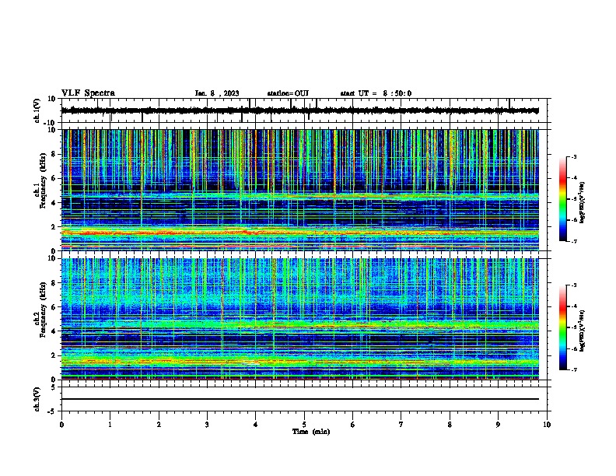Select the "start UT = 8:50:0" text
This screenshot has height=476, width=616.
376,93
